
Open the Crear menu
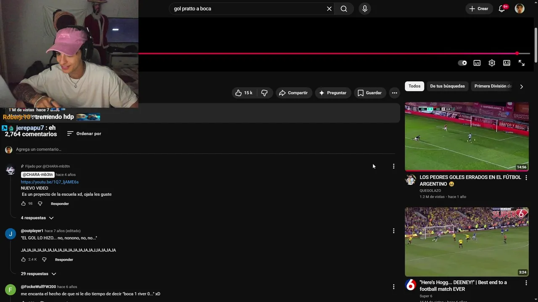coord(479,8)
